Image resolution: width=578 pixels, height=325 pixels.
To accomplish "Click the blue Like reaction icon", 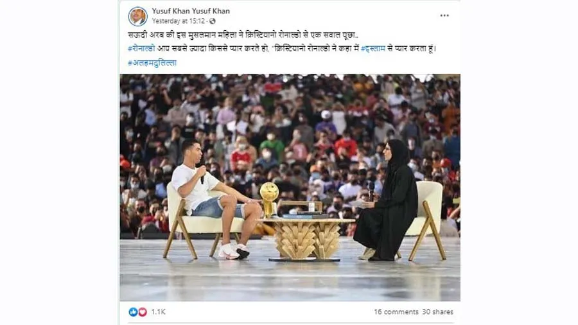I will (133, 312).
